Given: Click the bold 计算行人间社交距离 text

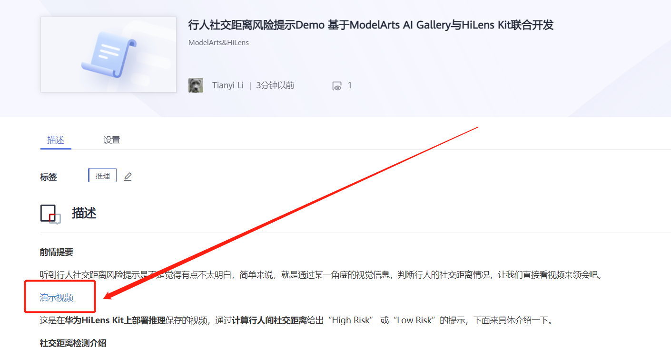Looking at the screenshot, I should coord(269,320).
